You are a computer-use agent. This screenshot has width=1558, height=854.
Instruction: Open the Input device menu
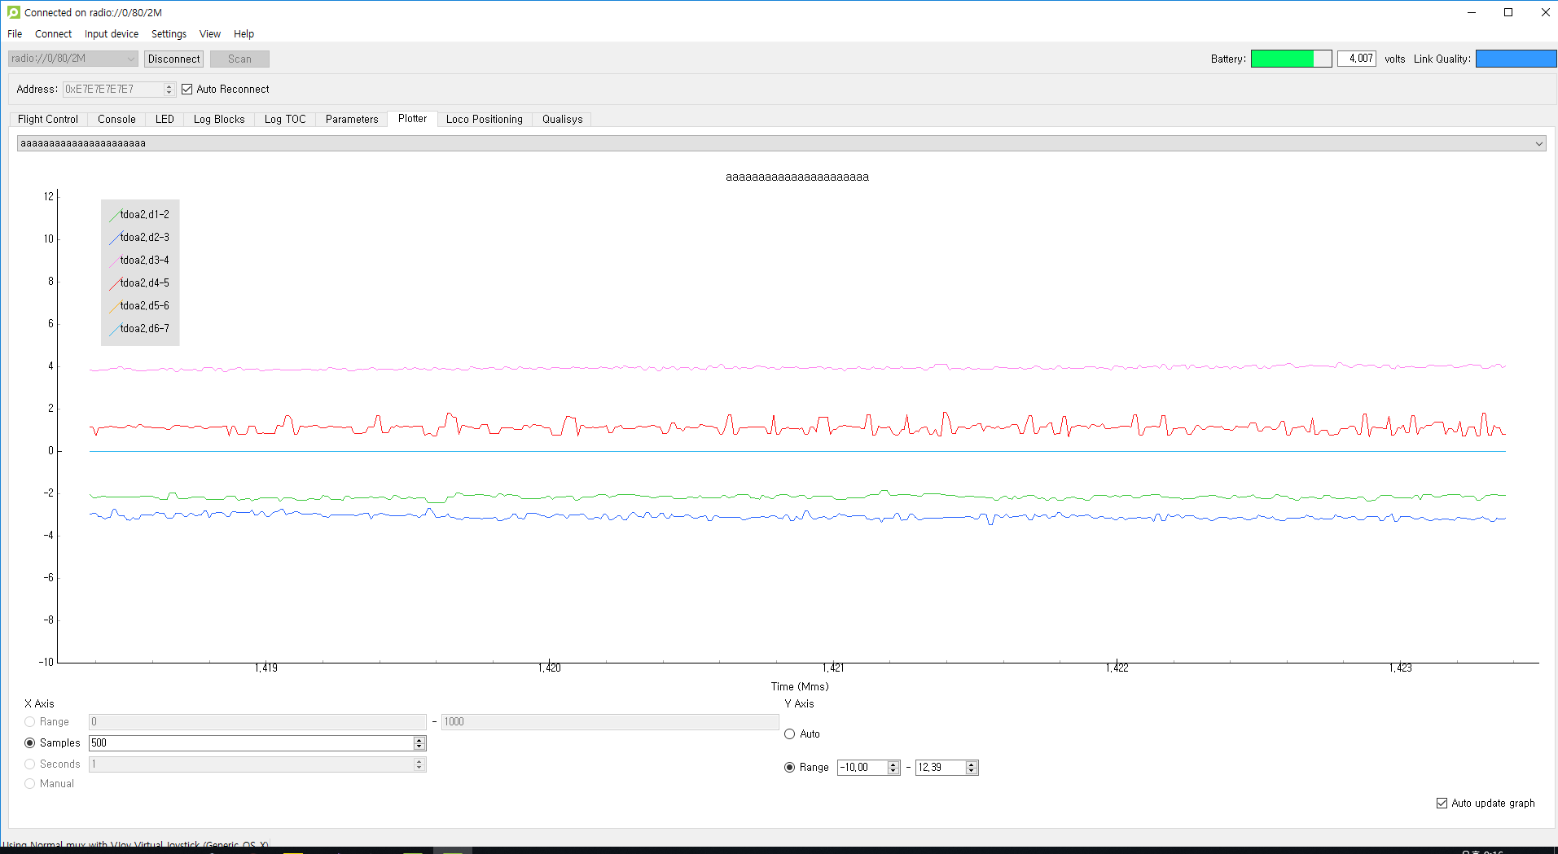click(x=112, y=34)
